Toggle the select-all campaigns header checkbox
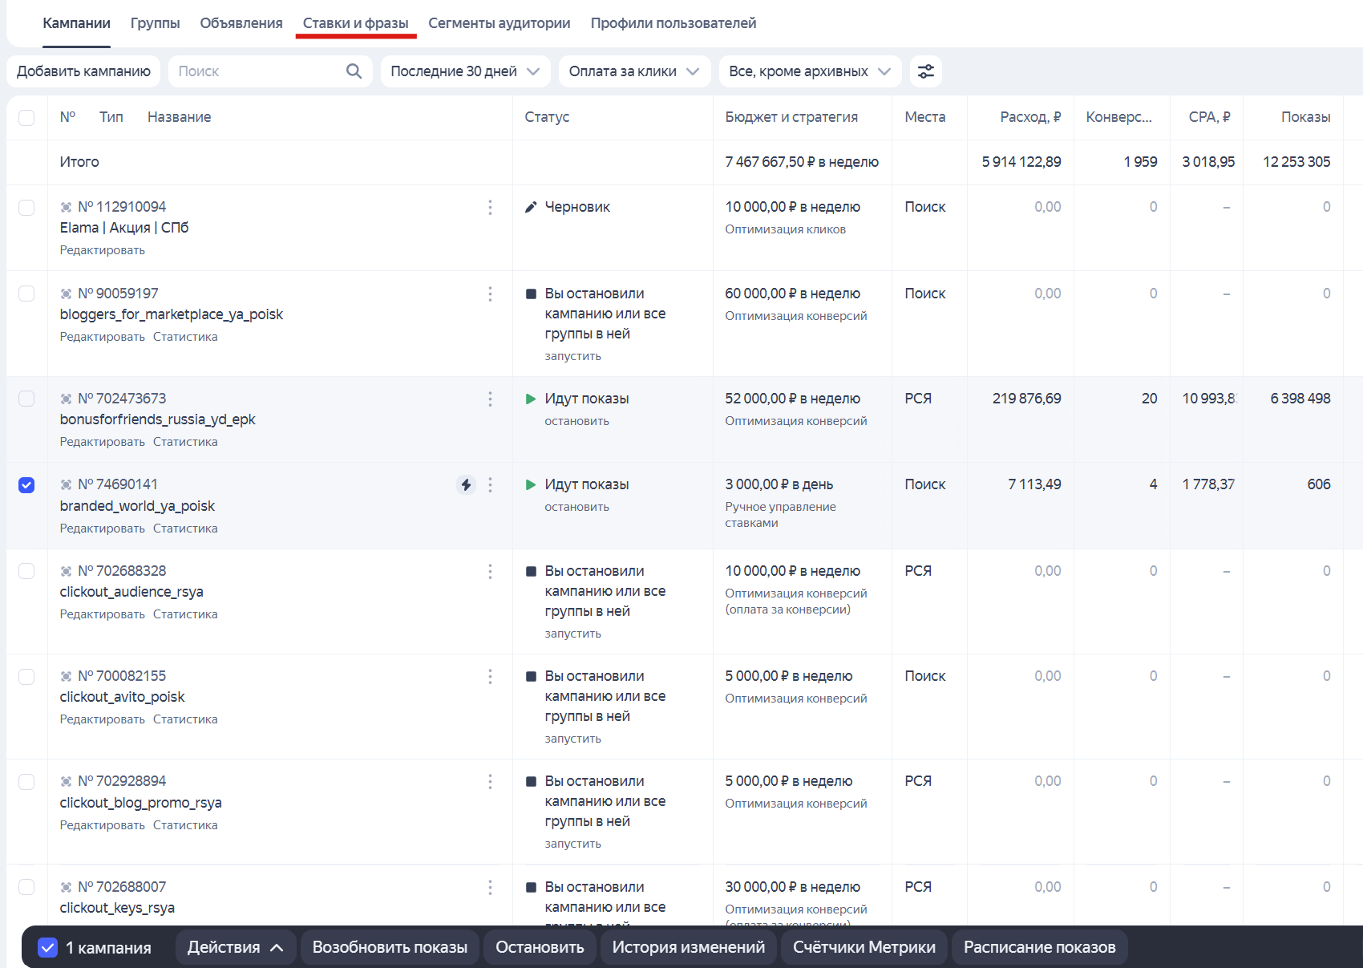The height and width of the screenshot is (968, 1363). pyautogui.click(x=26, y=118)
